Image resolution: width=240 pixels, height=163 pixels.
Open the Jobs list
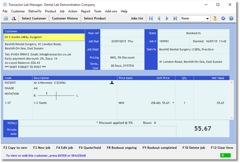click(x=137, y=19)
